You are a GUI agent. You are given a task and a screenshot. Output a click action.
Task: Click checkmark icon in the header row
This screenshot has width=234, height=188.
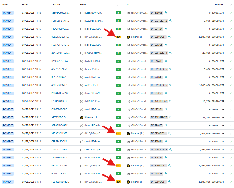(231, 5)
